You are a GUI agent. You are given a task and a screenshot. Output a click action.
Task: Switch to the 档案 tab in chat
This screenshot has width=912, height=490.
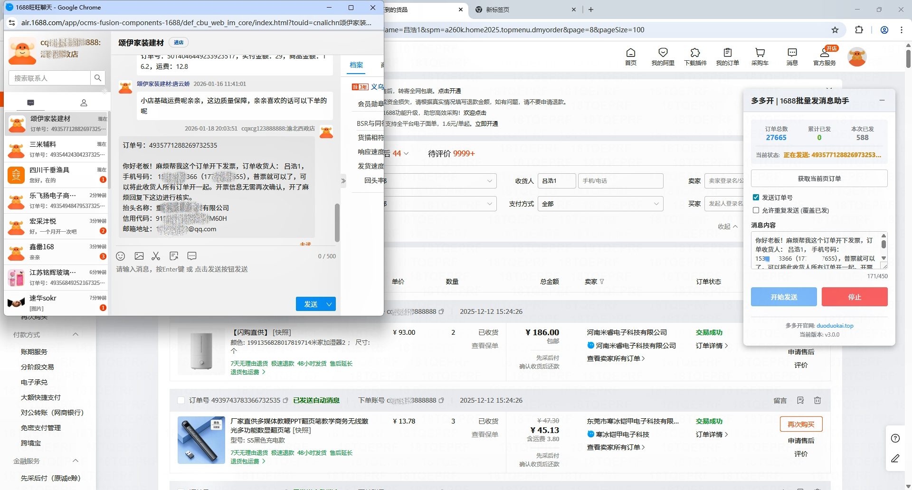coord(356,65)
